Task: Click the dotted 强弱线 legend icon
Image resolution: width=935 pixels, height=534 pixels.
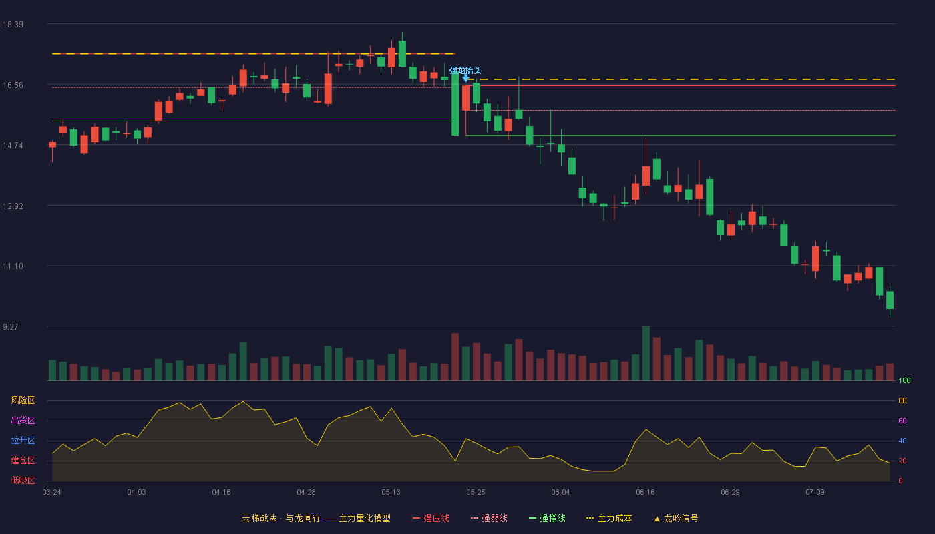Action: [x=474, y=518]
